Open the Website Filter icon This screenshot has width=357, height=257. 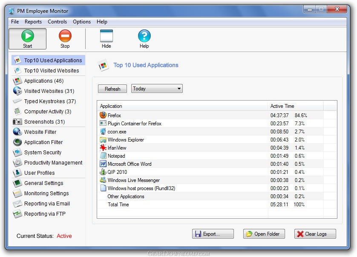(x=17, y=132)
